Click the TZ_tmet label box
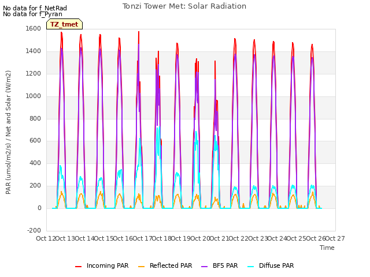This screenshot has width=370, height=277. (x=64, y=24)
